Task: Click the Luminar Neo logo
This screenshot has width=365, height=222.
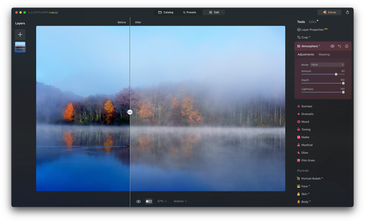Action: [x=43, y=12]
